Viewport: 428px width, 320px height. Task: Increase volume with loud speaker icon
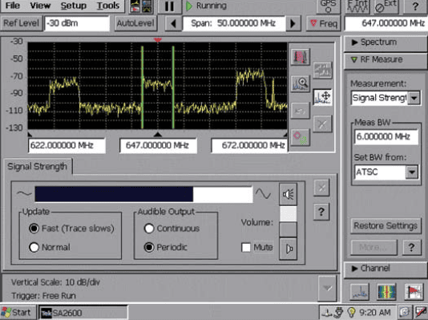coord(288,194)
